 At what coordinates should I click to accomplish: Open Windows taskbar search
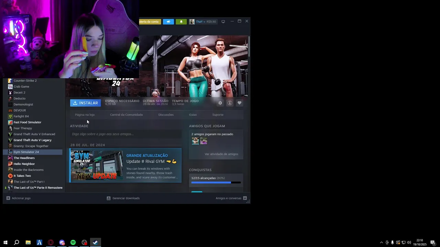point(16,243)
